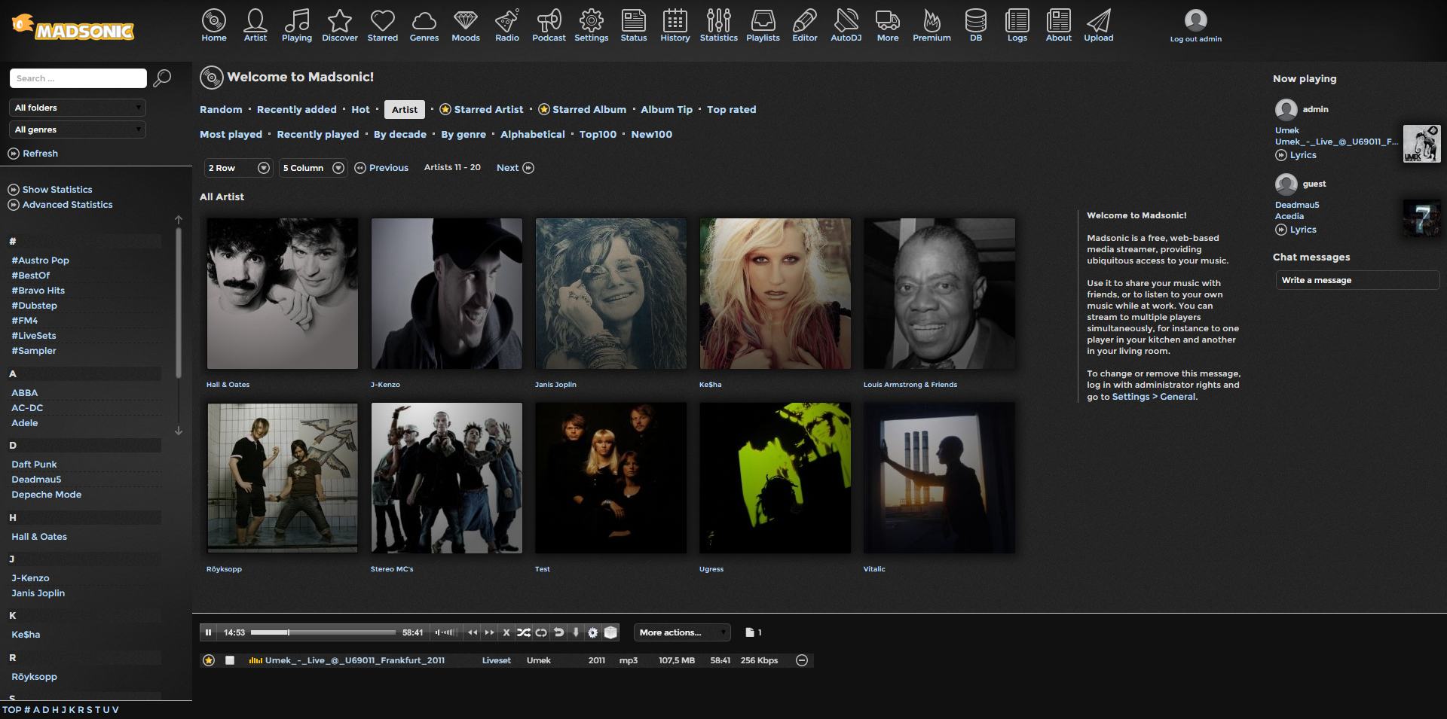This screenshot has width=1447, height=719.
Task: Open the More actions dropdown
Action: click(x=682, y=632)
